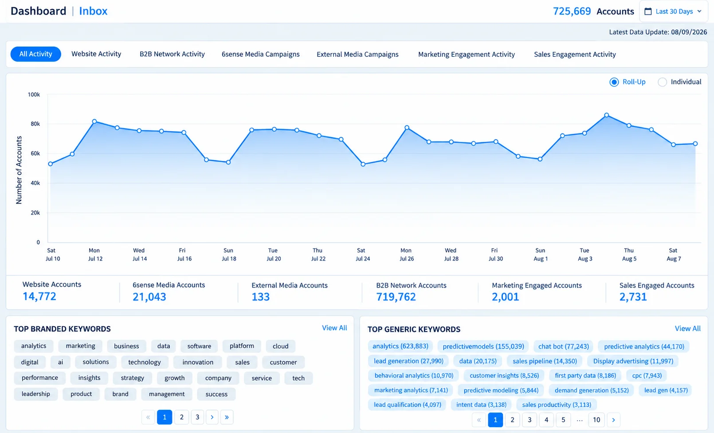
Task: Switch to B2B Network Activity tab
Action: click(172, 54)
